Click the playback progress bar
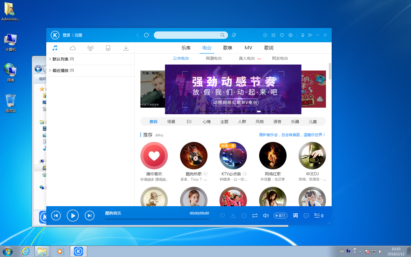411x257 pixels. pyautogui.click(x=157, y=219)
